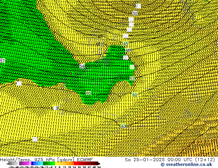Click the 45 contour height label

click(x=126, y=44)
